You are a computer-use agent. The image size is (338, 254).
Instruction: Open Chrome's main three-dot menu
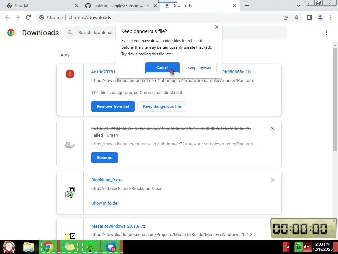pos(331,17)
